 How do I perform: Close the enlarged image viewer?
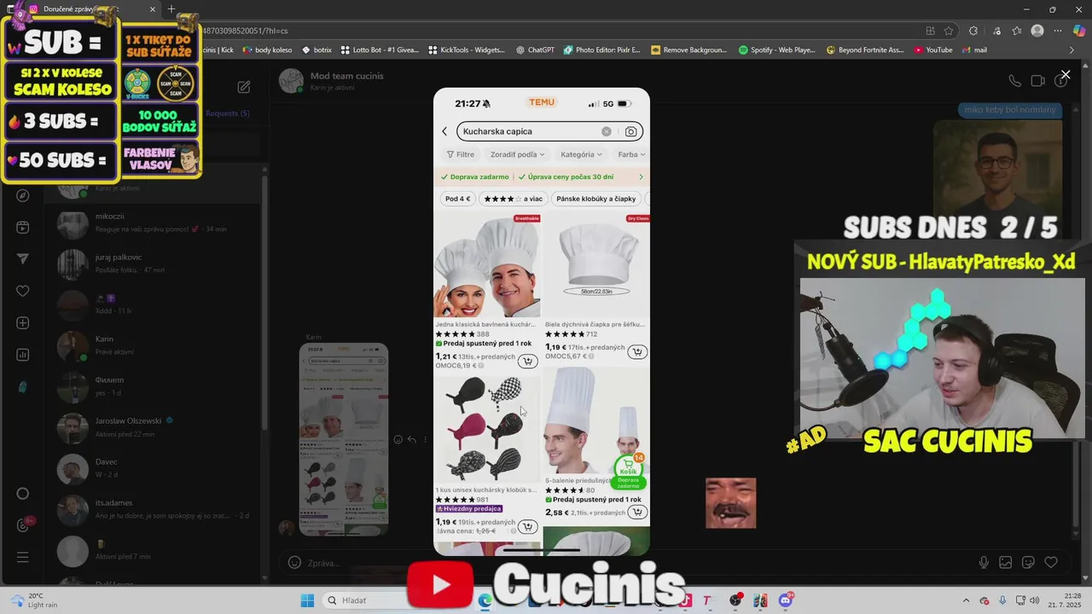(1066, 75)
